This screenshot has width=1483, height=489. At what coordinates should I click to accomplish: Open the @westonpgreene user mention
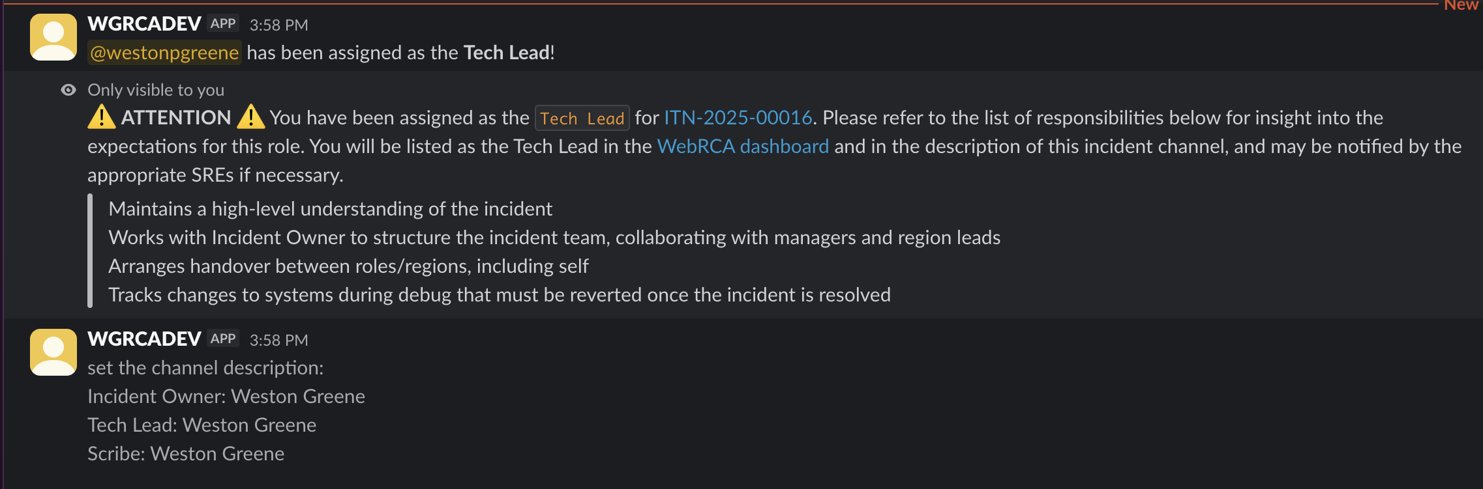(x=164, y=53)
